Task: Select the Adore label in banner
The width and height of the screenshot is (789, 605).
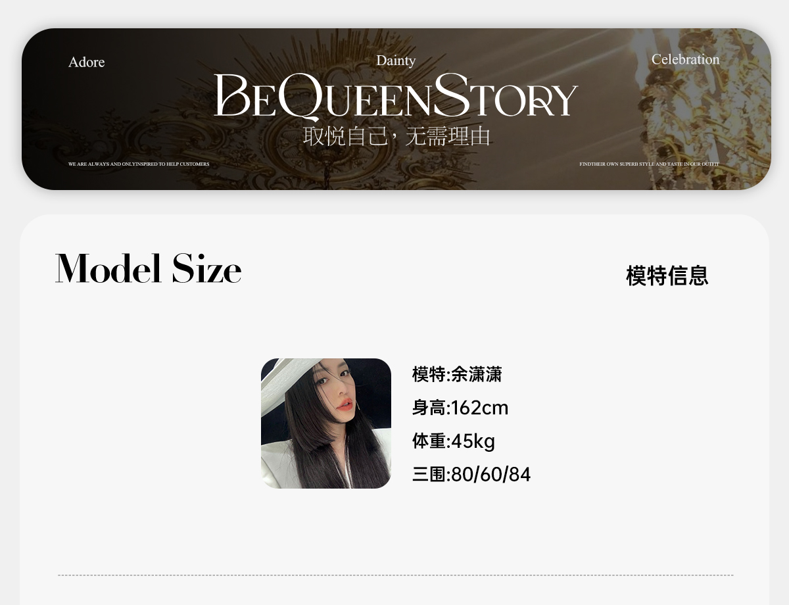Action: click(x=87, y=62)
